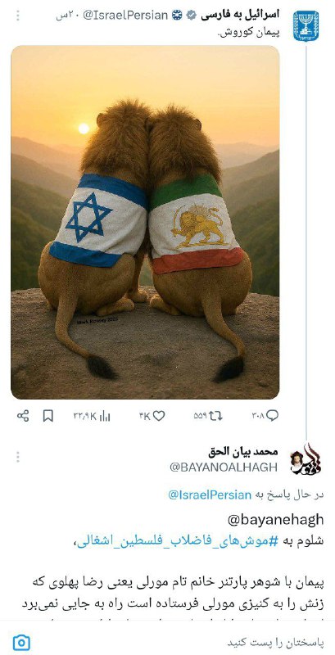The image size is (335, 655).
Task: Enlarge the two lions image
Action: 145,222
